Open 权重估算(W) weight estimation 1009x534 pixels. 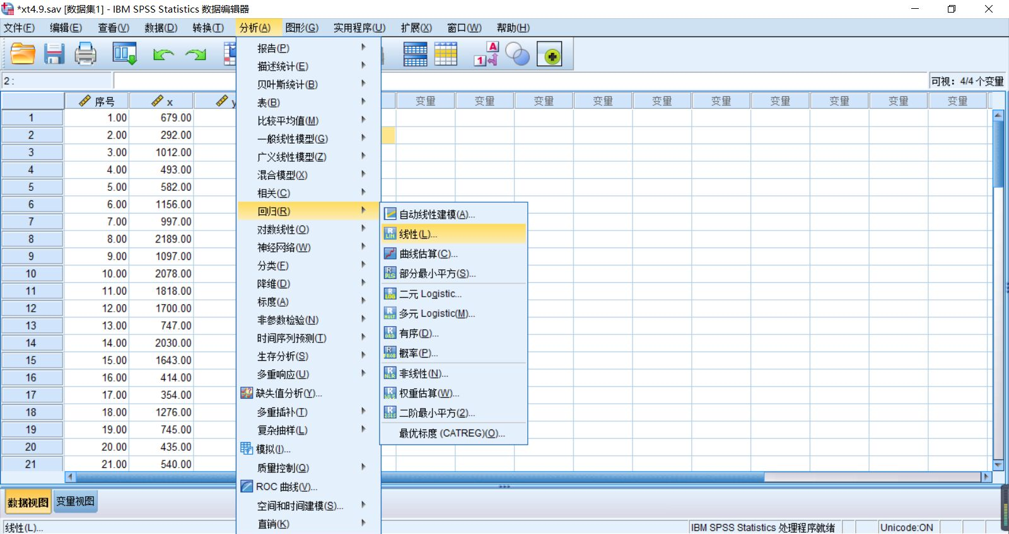(x=453, y=393)
